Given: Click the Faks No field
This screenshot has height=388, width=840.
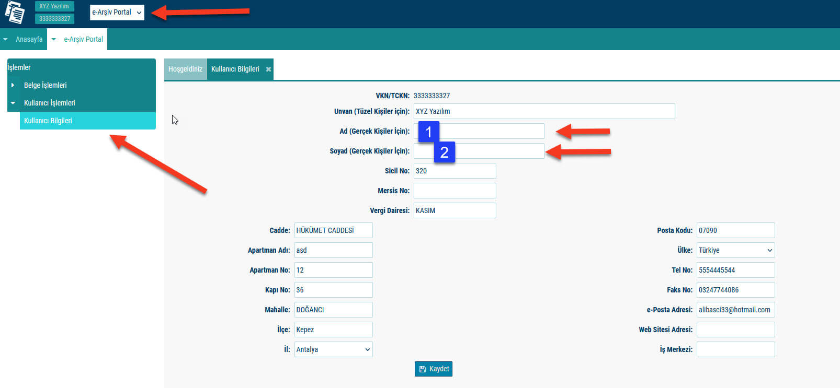Looking at the screenshot, I should tap(735, 290).
